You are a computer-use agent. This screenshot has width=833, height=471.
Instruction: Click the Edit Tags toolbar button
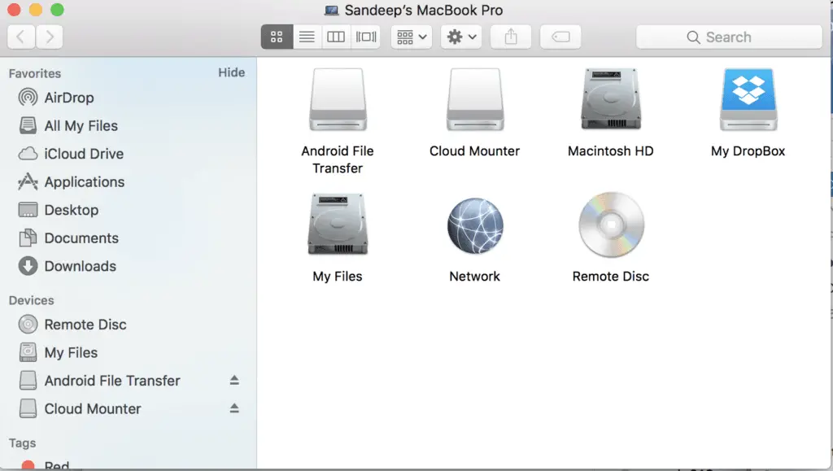tap(560, 37)
